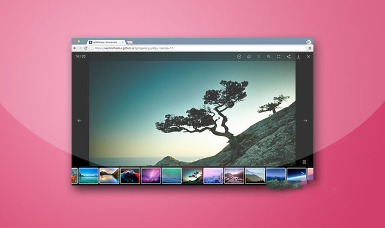
Task: Reload the page in the browser
Action: tap(85, 48)
